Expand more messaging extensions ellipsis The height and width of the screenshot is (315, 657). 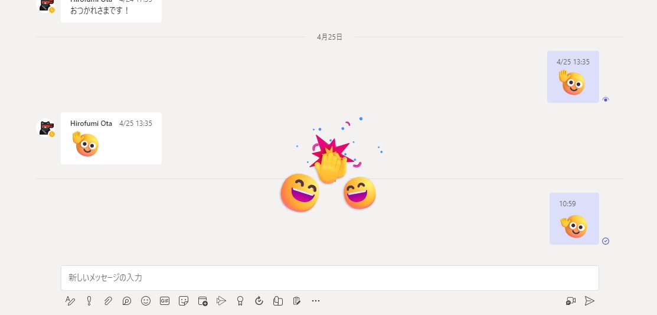[x=316, y=301]
